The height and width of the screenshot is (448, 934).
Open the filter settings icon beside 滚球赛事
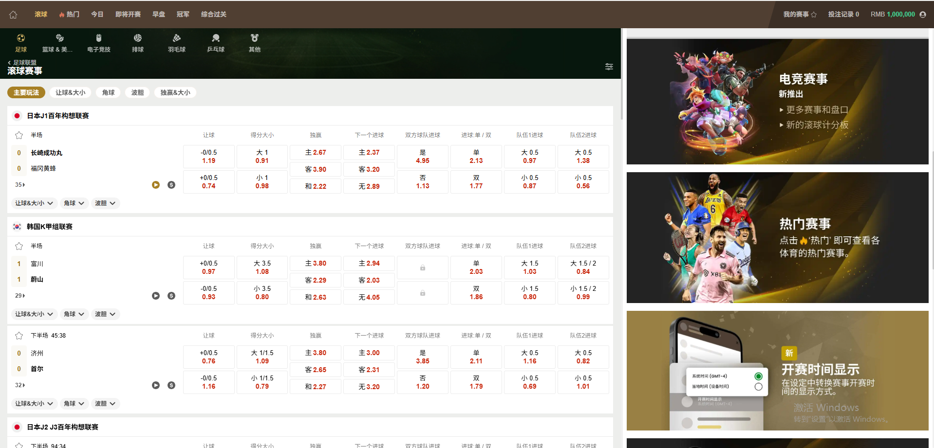coord(609,67)
